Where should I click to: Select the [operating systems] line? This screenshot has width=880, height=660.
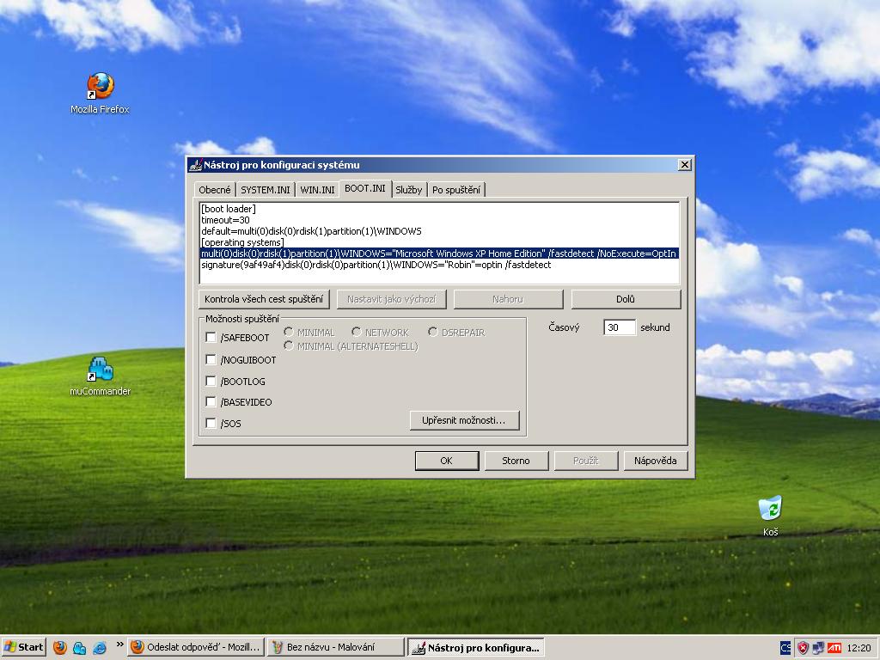[x=243, y=242]
